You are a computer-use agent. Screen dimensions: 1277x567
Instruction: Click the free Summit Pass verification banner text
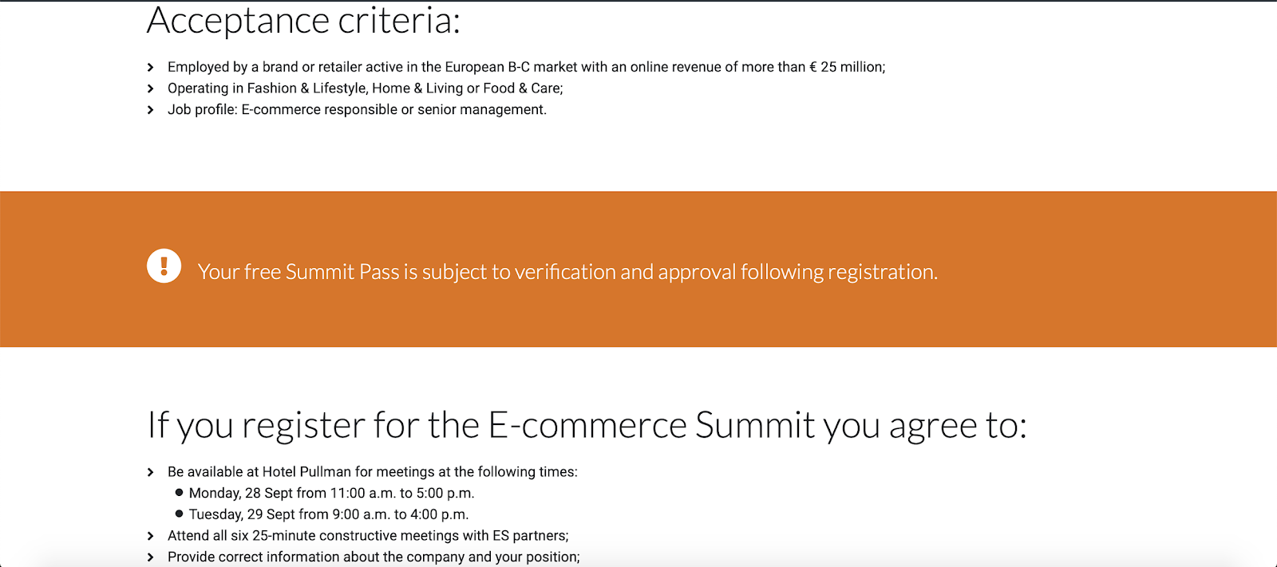coord(567,272)
